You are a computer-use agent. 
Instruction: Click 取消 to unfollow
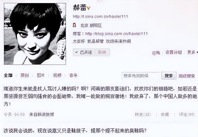point(102,52)
